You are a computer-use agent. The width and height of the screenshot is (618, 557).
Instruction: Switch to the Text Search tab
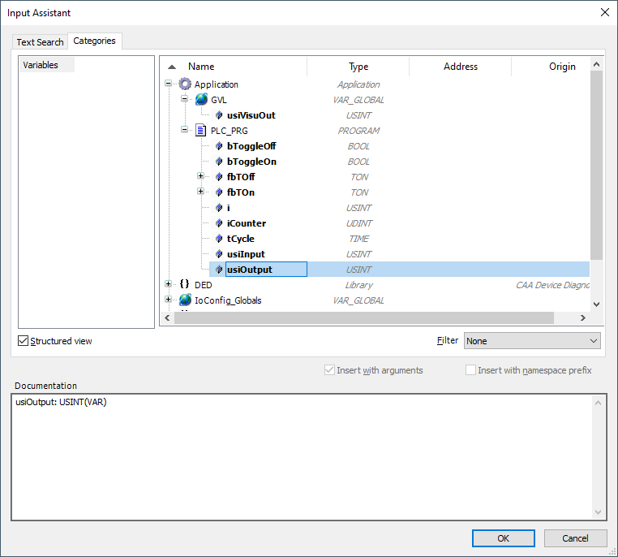click(40, 42)
